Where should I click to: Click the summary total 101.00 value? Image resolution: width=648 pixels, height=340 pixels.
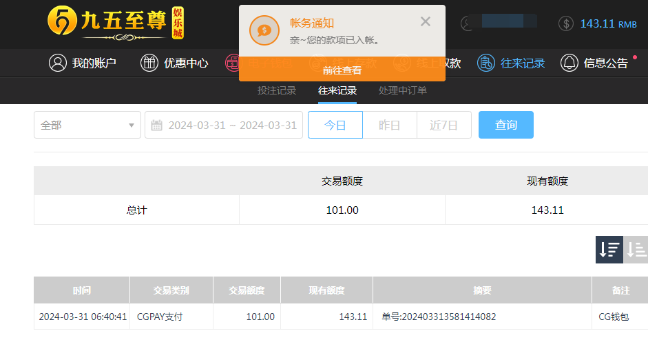point(342,210)
